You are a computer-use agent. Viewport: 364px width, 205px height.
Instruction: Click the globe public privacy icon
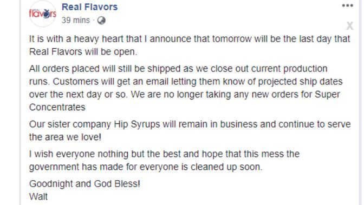101,21
